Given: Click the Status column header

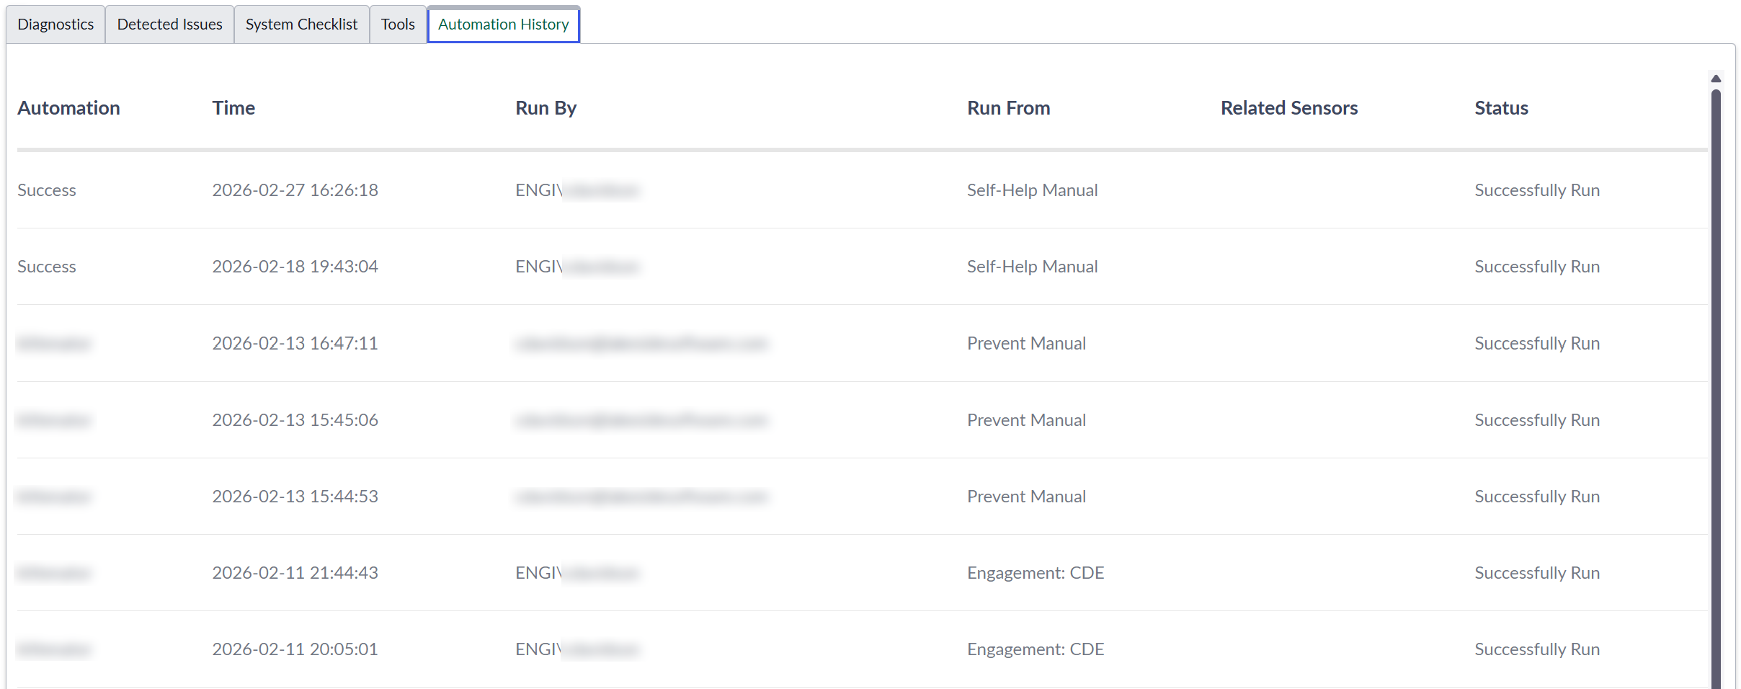Looking at the screenshot, I should [1501, 108].
